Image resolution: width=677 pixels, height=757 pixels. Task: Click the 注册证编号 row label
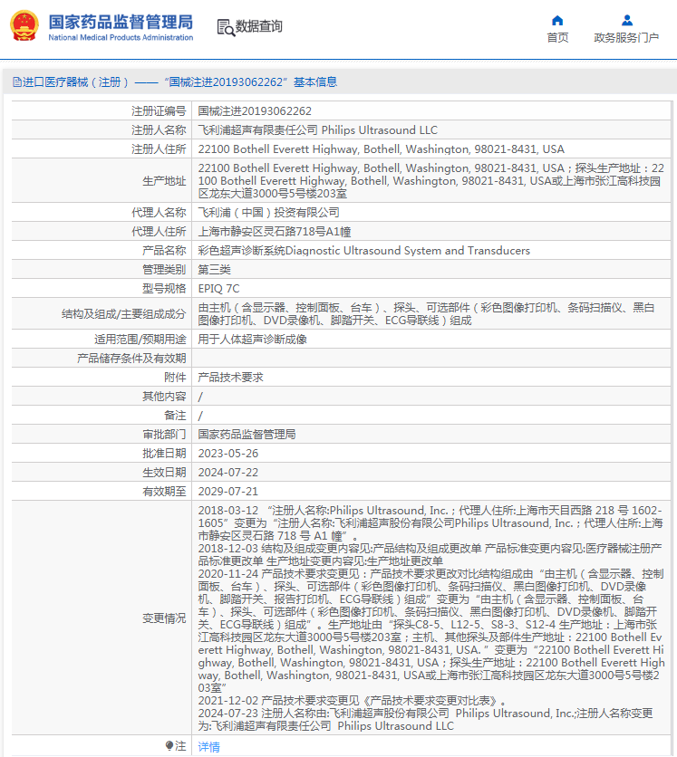click(159, 111)
